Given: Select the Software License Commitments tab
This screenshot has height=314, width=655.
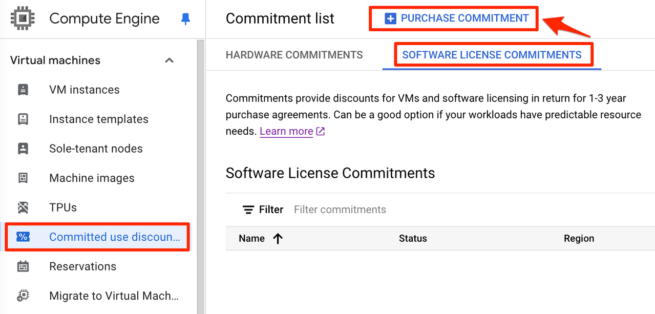Looking at the screenshot, I should click(492, 55).
